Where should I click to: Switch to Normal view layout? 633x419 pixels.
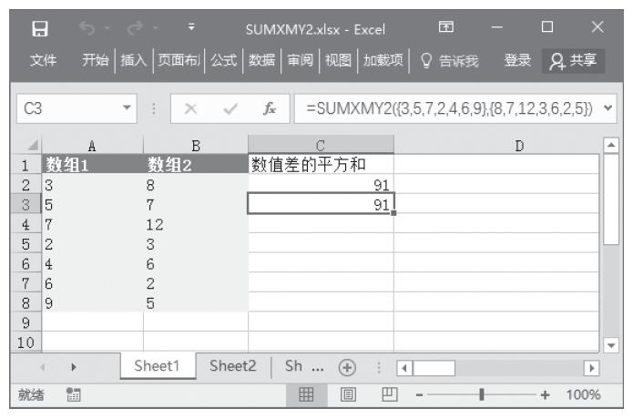pyautogui.click(x=309, y=394)
